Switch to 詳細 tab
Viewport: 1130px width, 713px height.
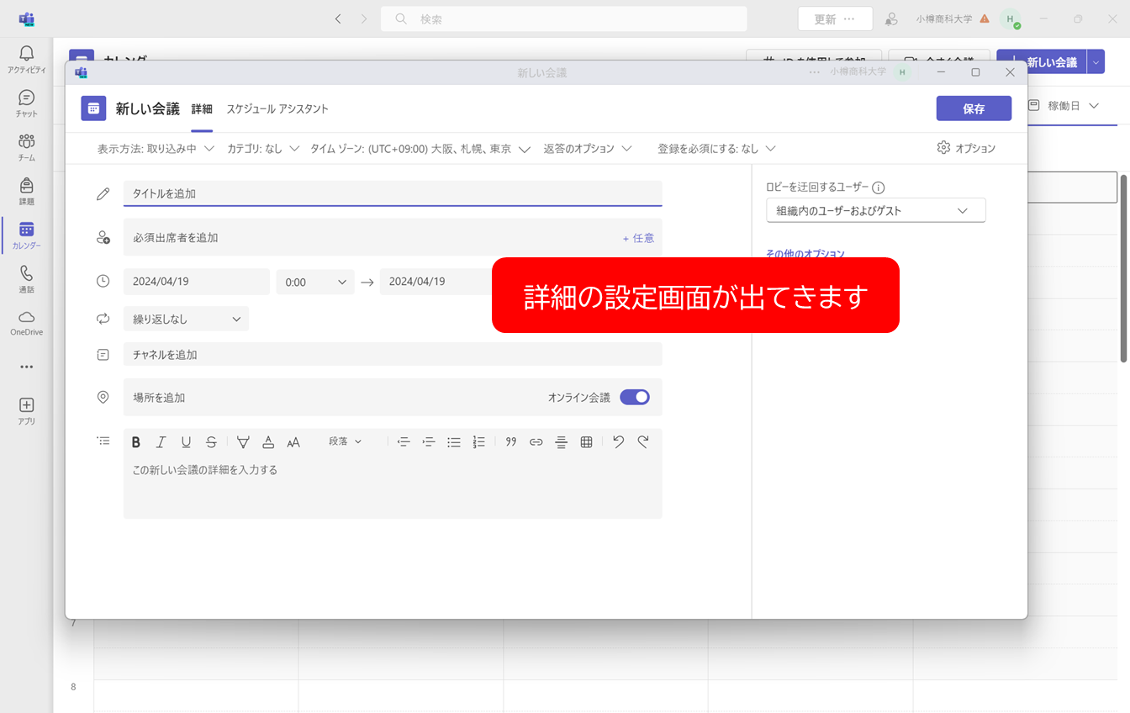pos(202,109)
